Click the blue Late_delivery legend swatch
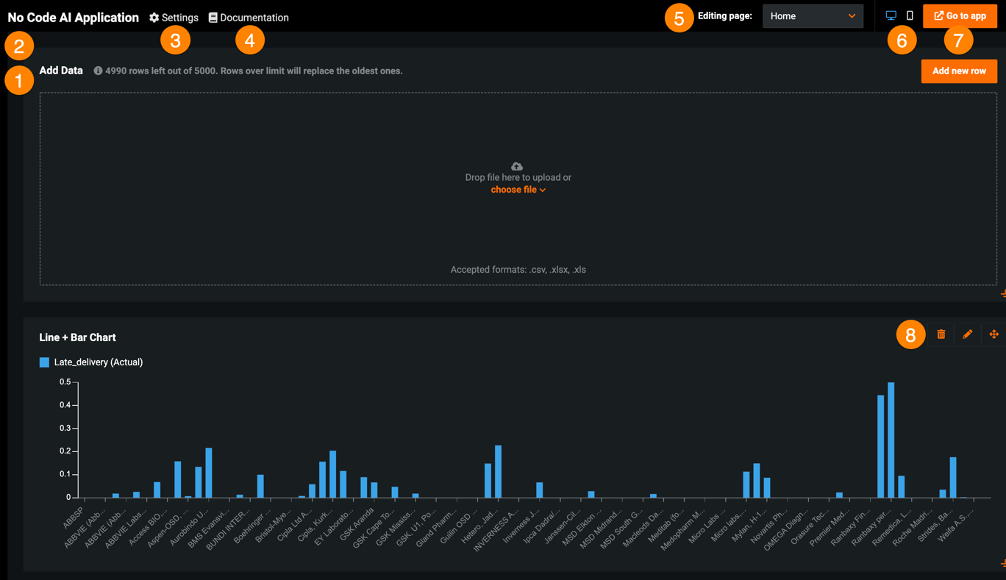This screenshot has width=1006, height=580. [44, 362]
